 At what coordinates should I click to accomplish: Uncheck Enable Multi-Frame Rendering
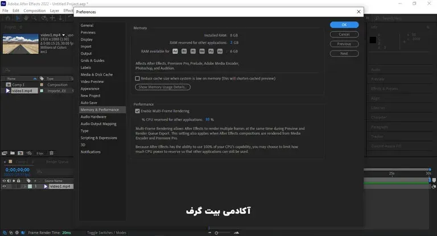(x=137, y=111)
